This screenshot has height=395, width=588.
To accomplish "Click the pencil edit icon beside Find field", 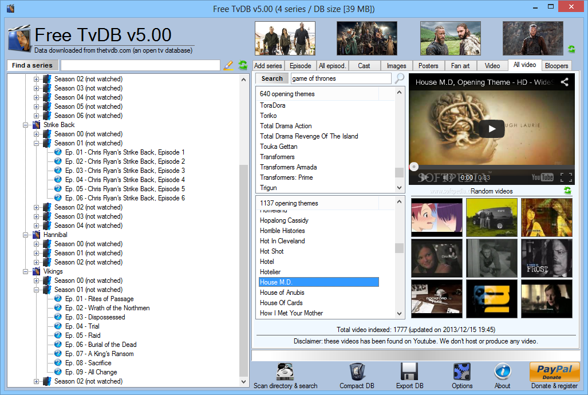I will click(228, 65).
